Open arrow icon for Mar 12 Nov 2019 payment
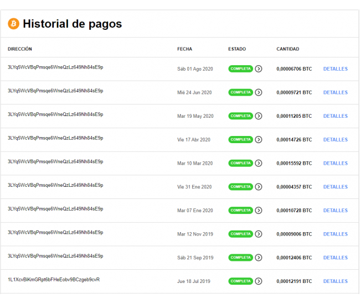 259,234
